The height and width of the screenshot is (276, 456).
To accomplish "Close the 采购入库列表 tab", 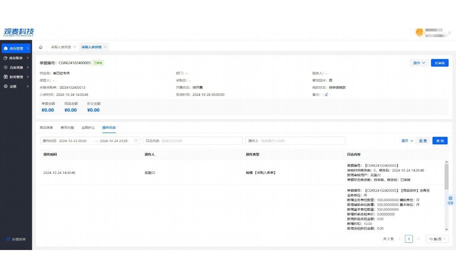I will tap(75, 47).
